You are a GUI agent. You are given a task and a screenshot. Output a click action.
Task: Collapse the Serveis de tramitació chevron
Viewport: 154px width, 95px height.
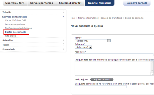64,16
